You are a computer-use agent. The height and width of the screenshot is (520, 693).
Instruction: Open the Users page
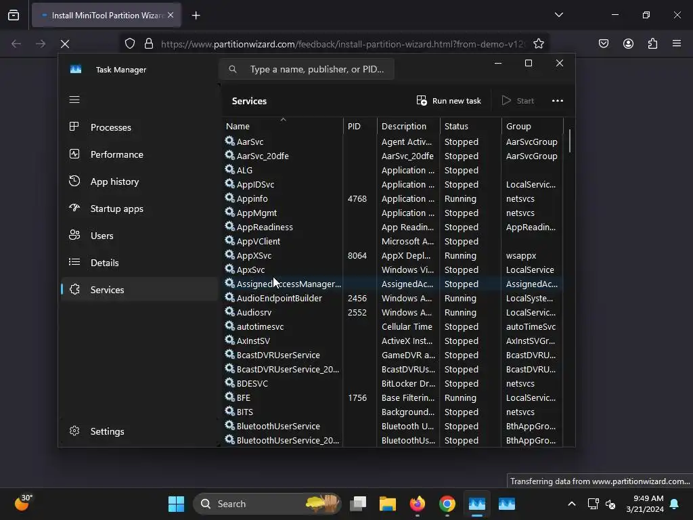(139, 236)
